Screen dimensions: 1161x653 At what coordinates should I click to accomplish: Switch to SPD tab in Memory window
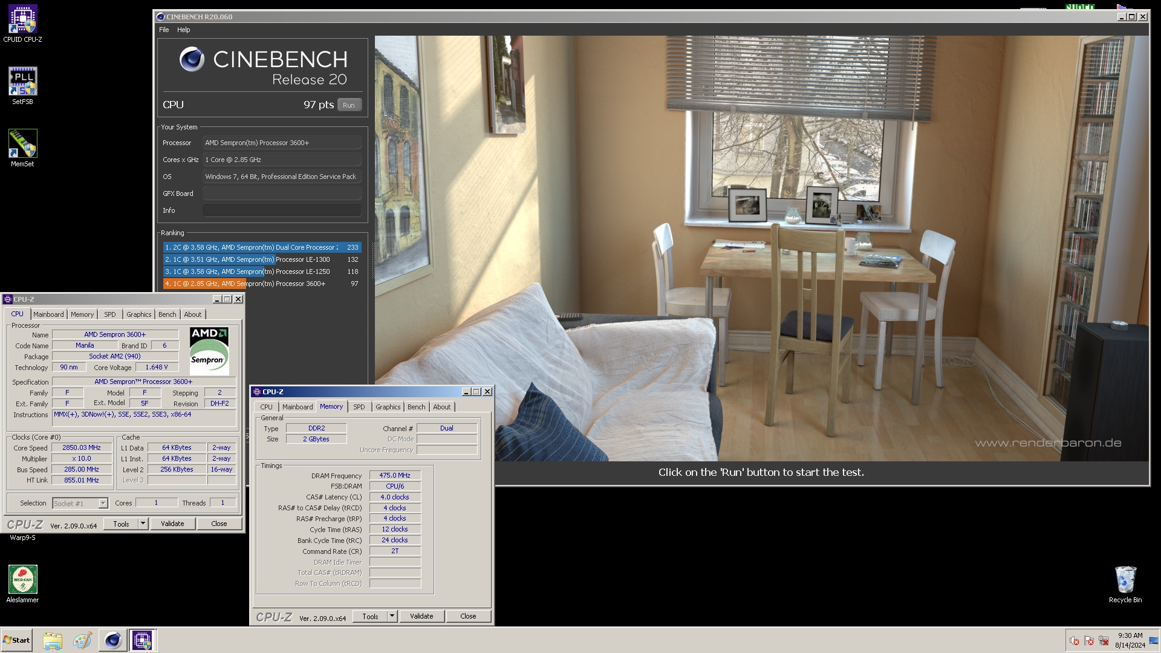point(359,407)
